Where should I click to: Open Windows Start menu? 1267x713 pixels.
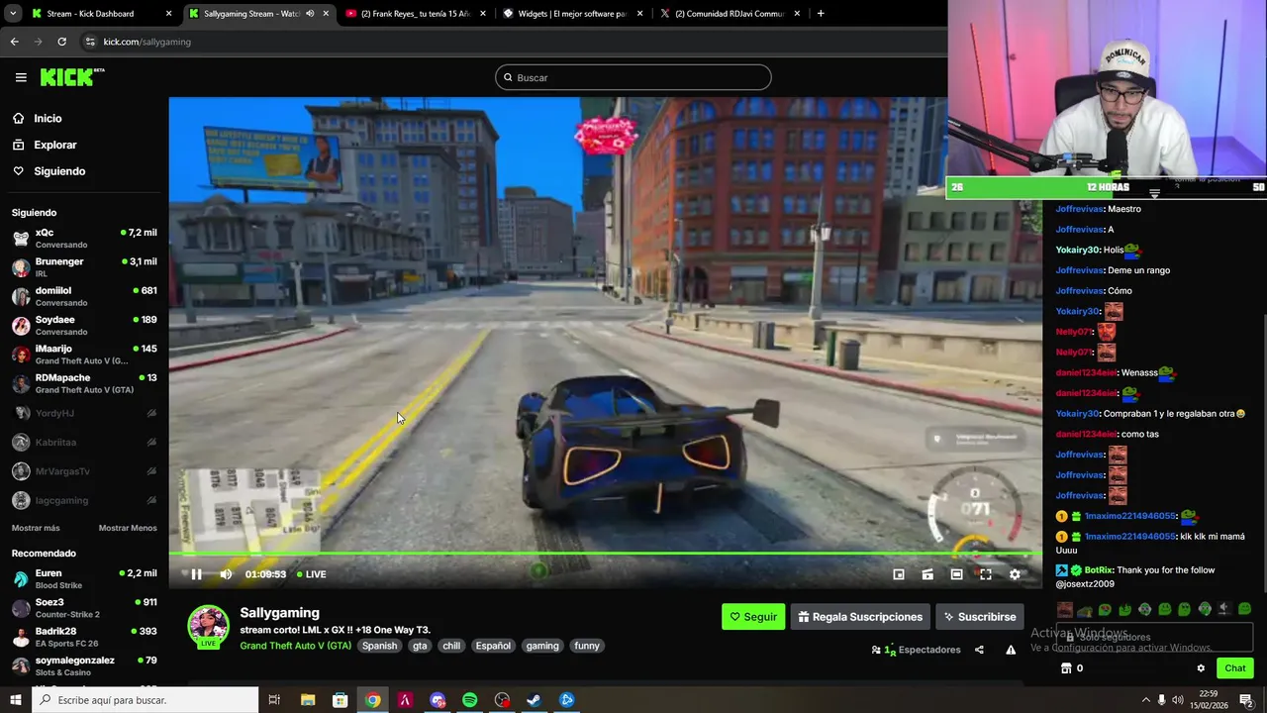point(16,700)
